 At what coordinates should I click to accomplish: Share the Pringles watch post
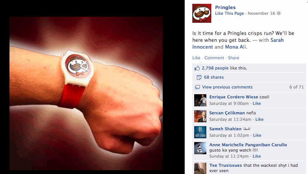[234, 58]
